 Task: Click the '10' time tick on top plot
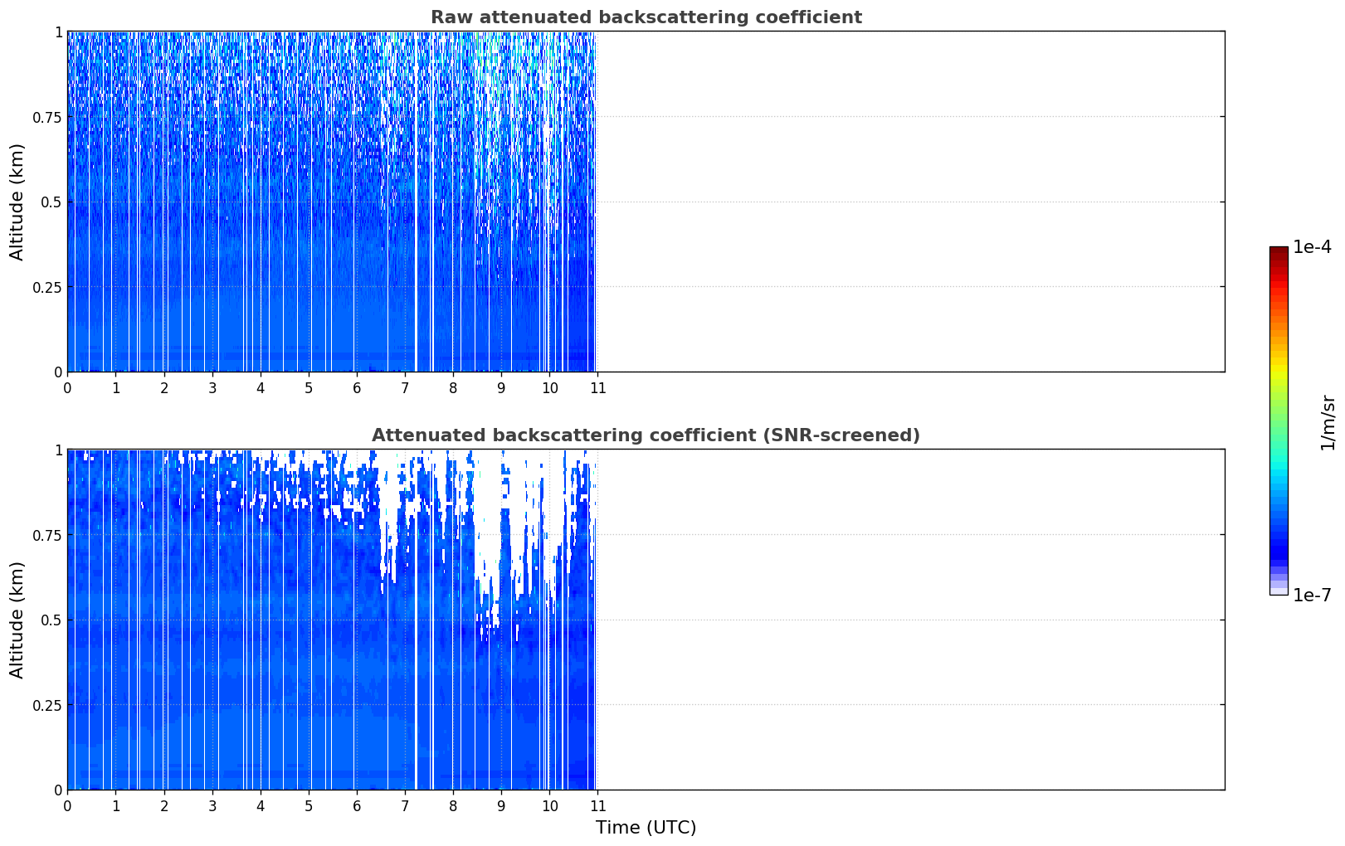pyautogui.click(x=549, y=388)
